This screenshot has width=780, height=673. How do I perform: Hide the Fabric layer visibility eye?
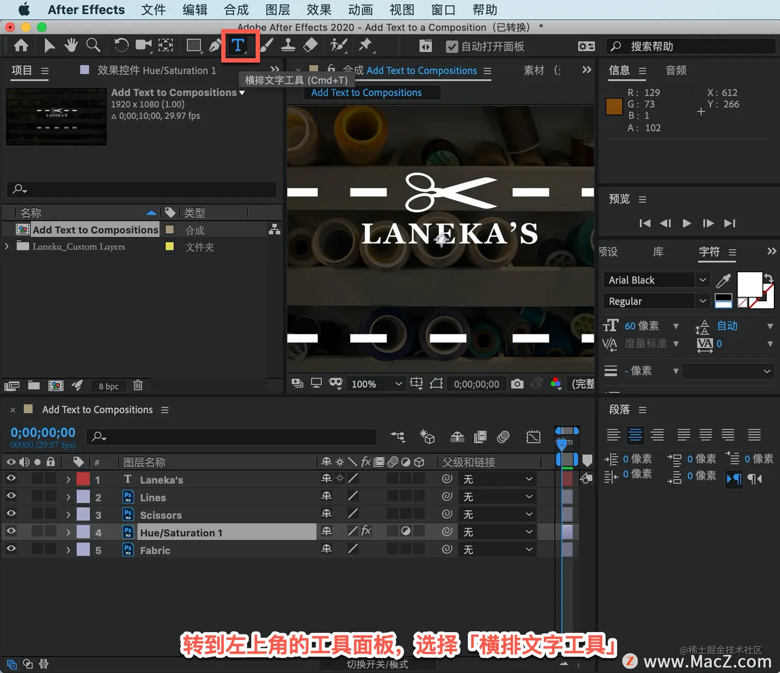click(x=11, y=549)
